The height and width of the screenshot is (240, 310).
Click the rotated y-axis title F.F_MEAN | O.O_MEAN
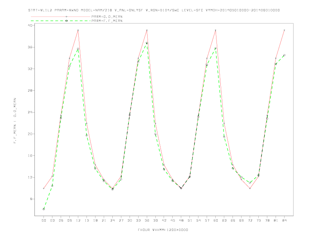pyautogui.click(x=15, y=121)
